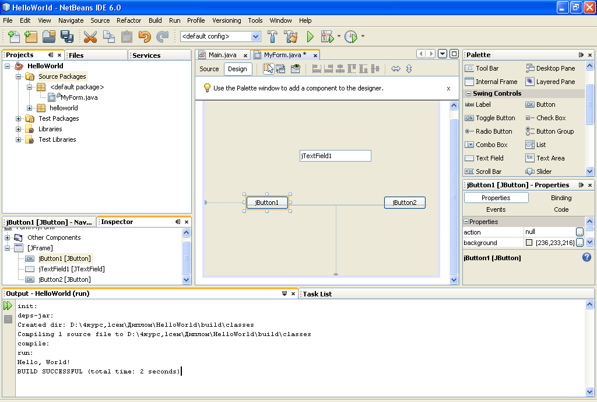Click the Preview Design eye icon
Image resolution: width=597 pixels, height=402 pixels.
click(x=295, y=69)
